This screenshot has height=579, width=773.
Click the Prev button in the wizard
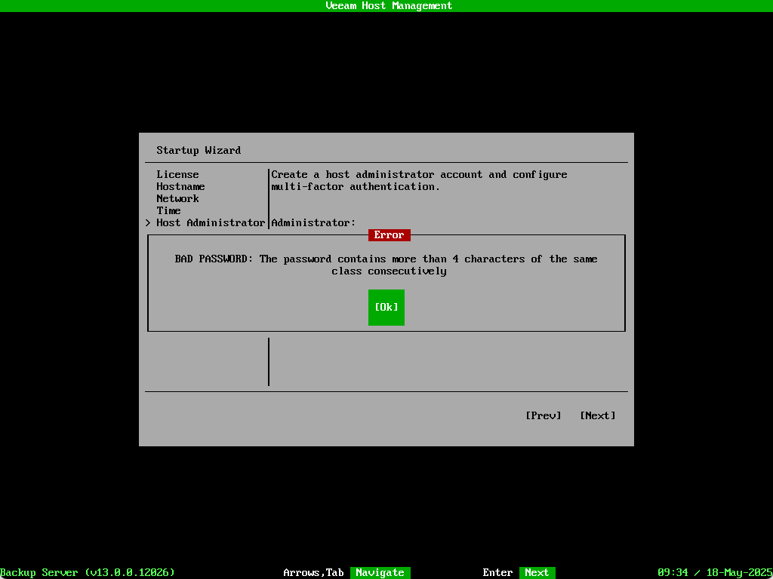point(543,415)
